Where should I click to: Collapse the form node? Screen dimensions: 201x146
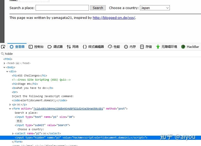(10, 109)
